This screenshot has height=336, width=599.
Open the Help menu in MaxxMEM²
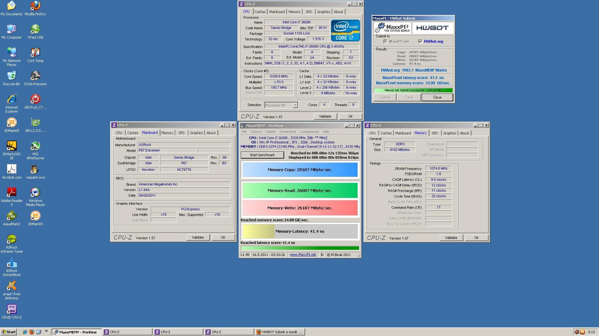[326, 132]
